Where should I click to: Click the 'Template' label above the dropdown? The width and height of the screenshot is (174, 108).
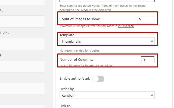pos(67,35)
